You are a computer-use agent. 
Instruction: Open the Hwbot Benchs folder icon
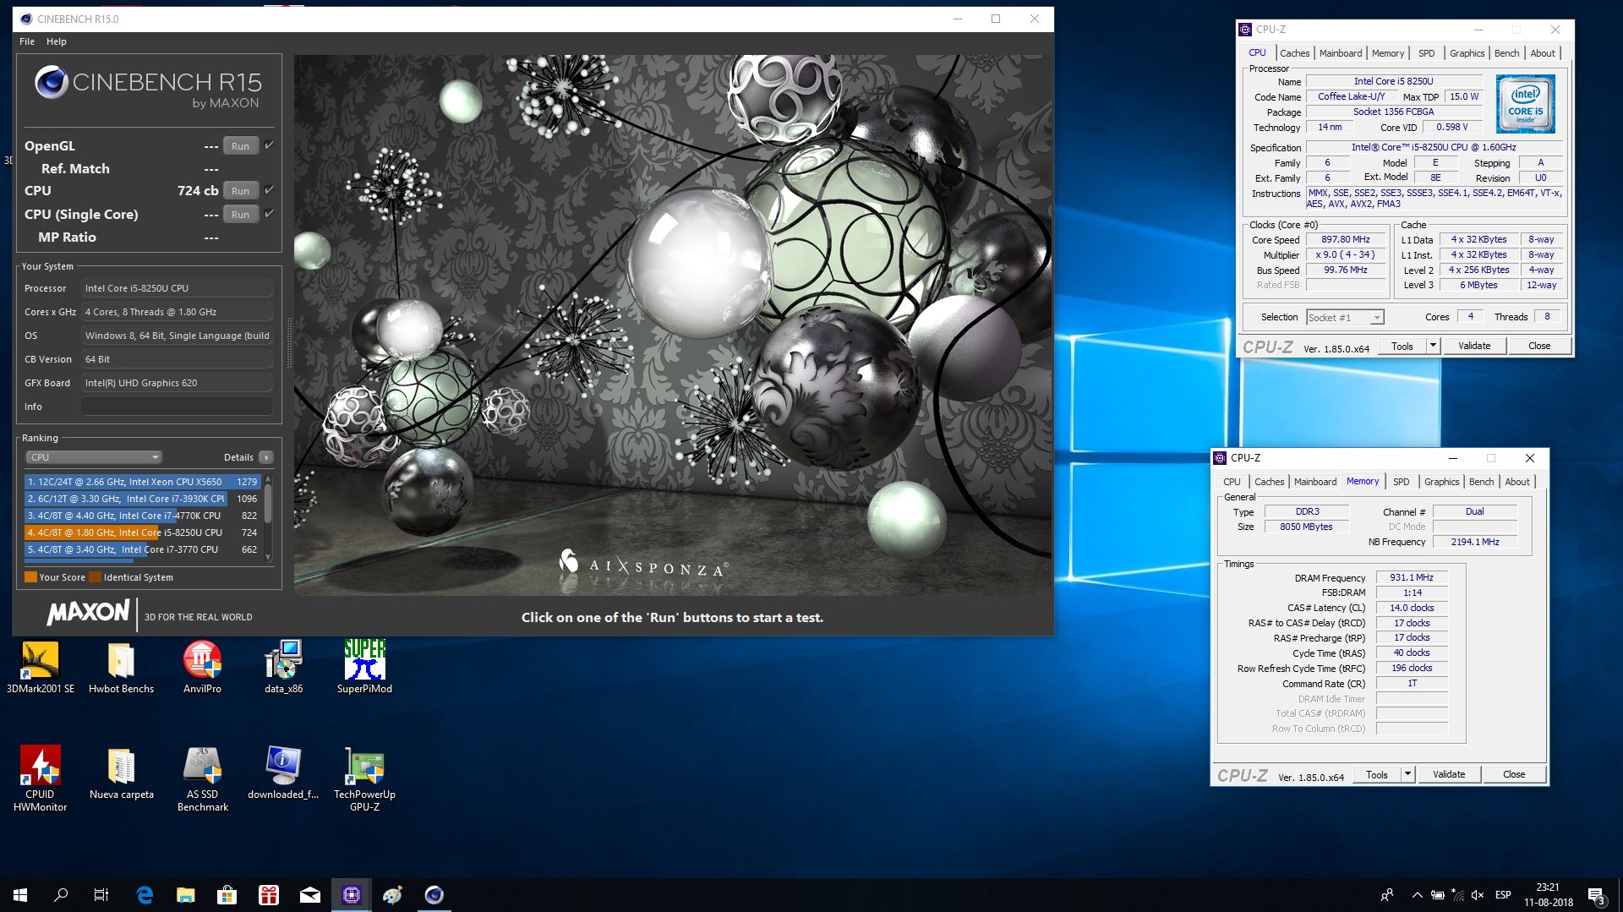coord(121,667)
